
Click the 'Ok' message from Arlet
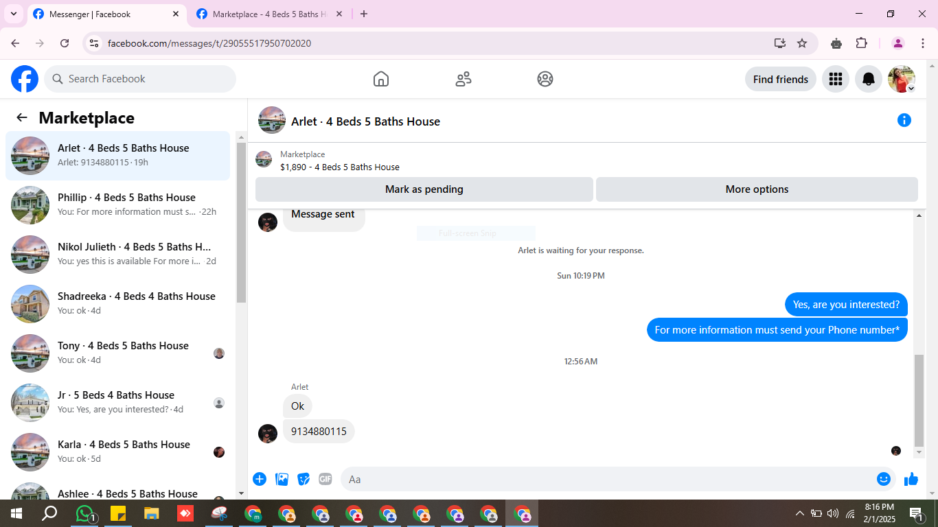pos(297,406)
